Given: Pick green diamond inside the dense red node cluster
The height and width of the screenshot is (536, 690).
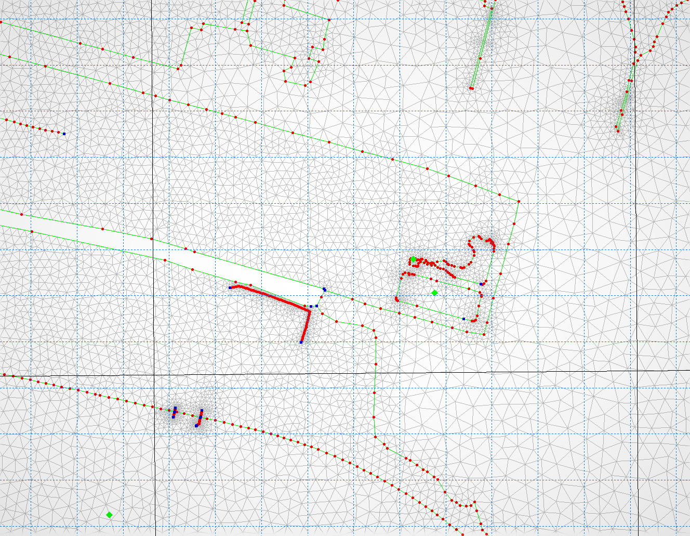Looking at the screenshot, I should pyautogui.click(x=413, y=259).
